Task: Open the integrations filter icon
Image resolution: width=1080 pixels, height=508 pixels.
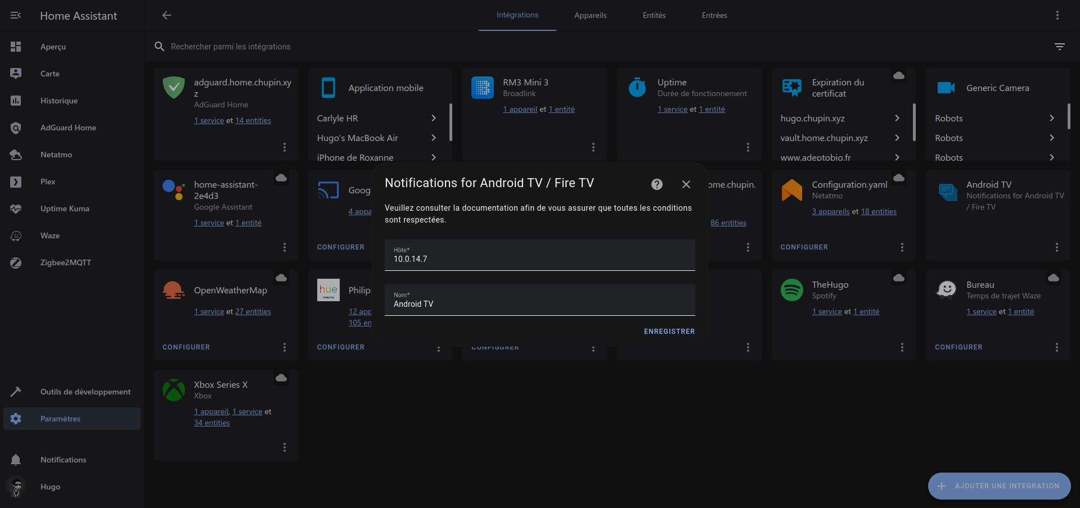Action: (1060, 47)
